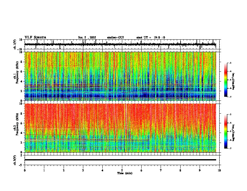The height and width of the screenshot is (191, 247).
Task: Click the "8" kHz tick on ch.2 frequency axis
Action: coord(22,114)
